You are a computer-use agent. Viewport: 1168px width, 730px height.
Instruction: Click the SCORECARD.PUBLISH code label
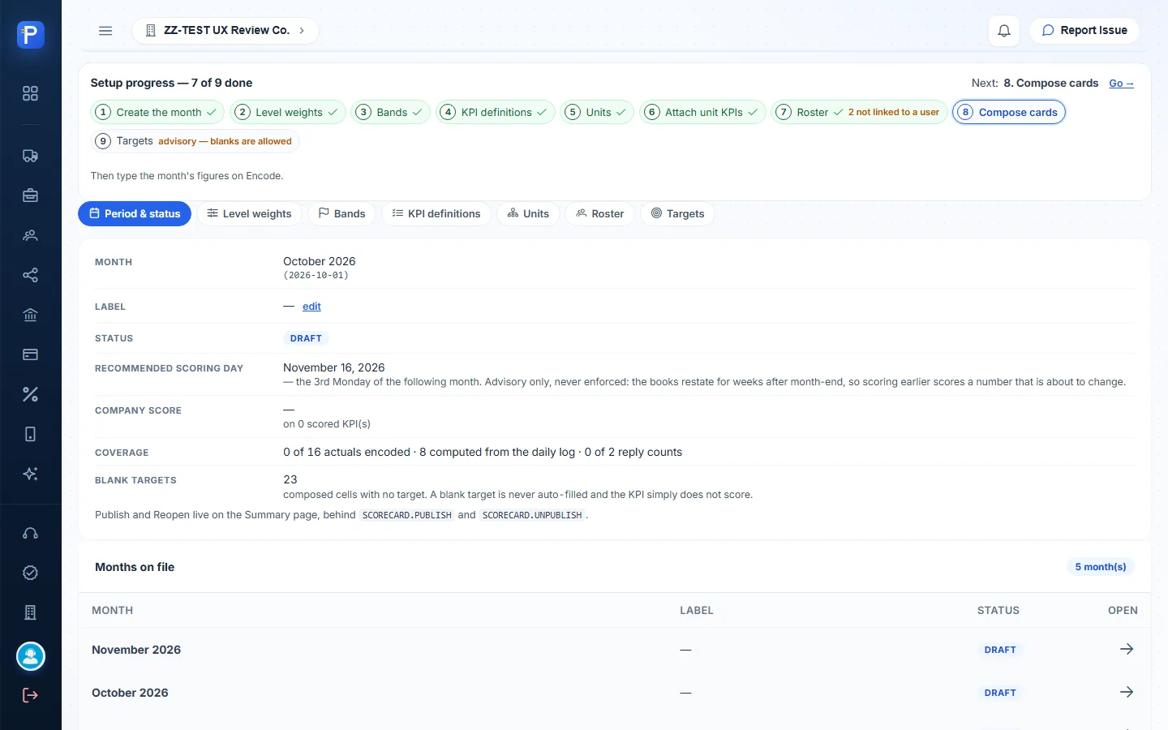(406, 515)
